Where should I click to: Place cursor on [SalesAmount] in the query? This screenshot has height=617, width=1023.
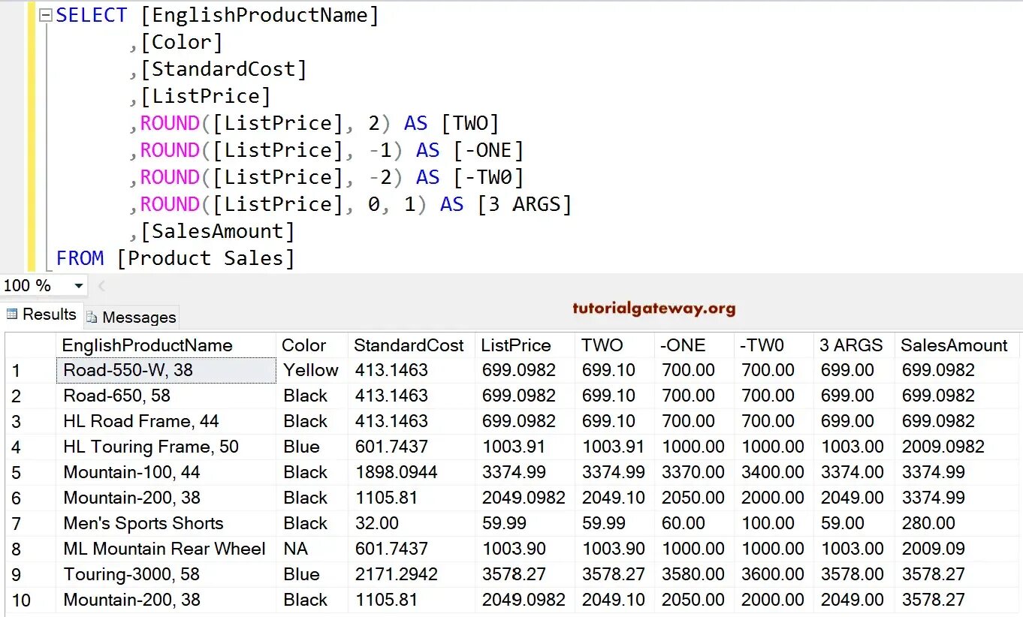coord(218,231)
